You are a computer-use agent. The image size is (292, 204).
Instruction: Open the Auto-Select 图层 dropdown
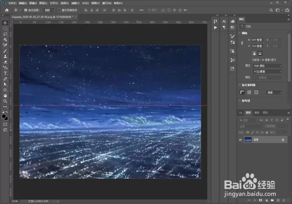coord(49,10)
